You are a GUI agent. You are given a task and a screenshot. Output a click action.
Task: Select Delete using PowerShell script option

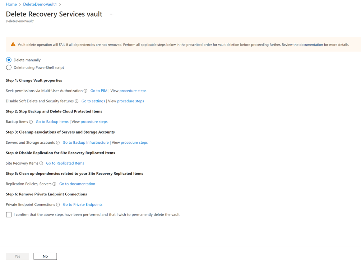[x=8, y=67]
